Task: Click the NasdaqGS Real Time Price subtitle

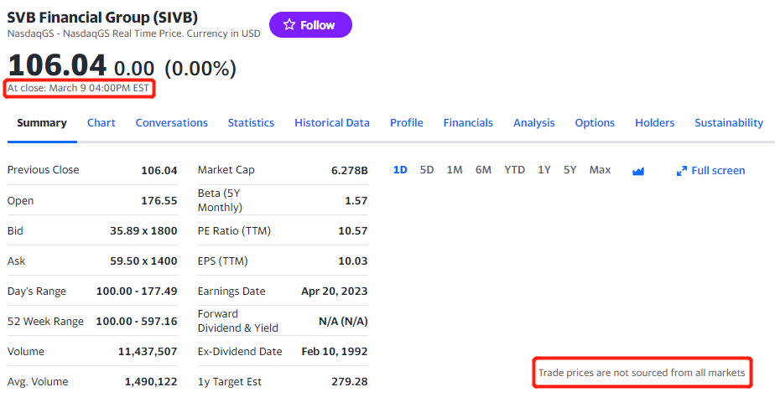Action: [x=133, y=34]
